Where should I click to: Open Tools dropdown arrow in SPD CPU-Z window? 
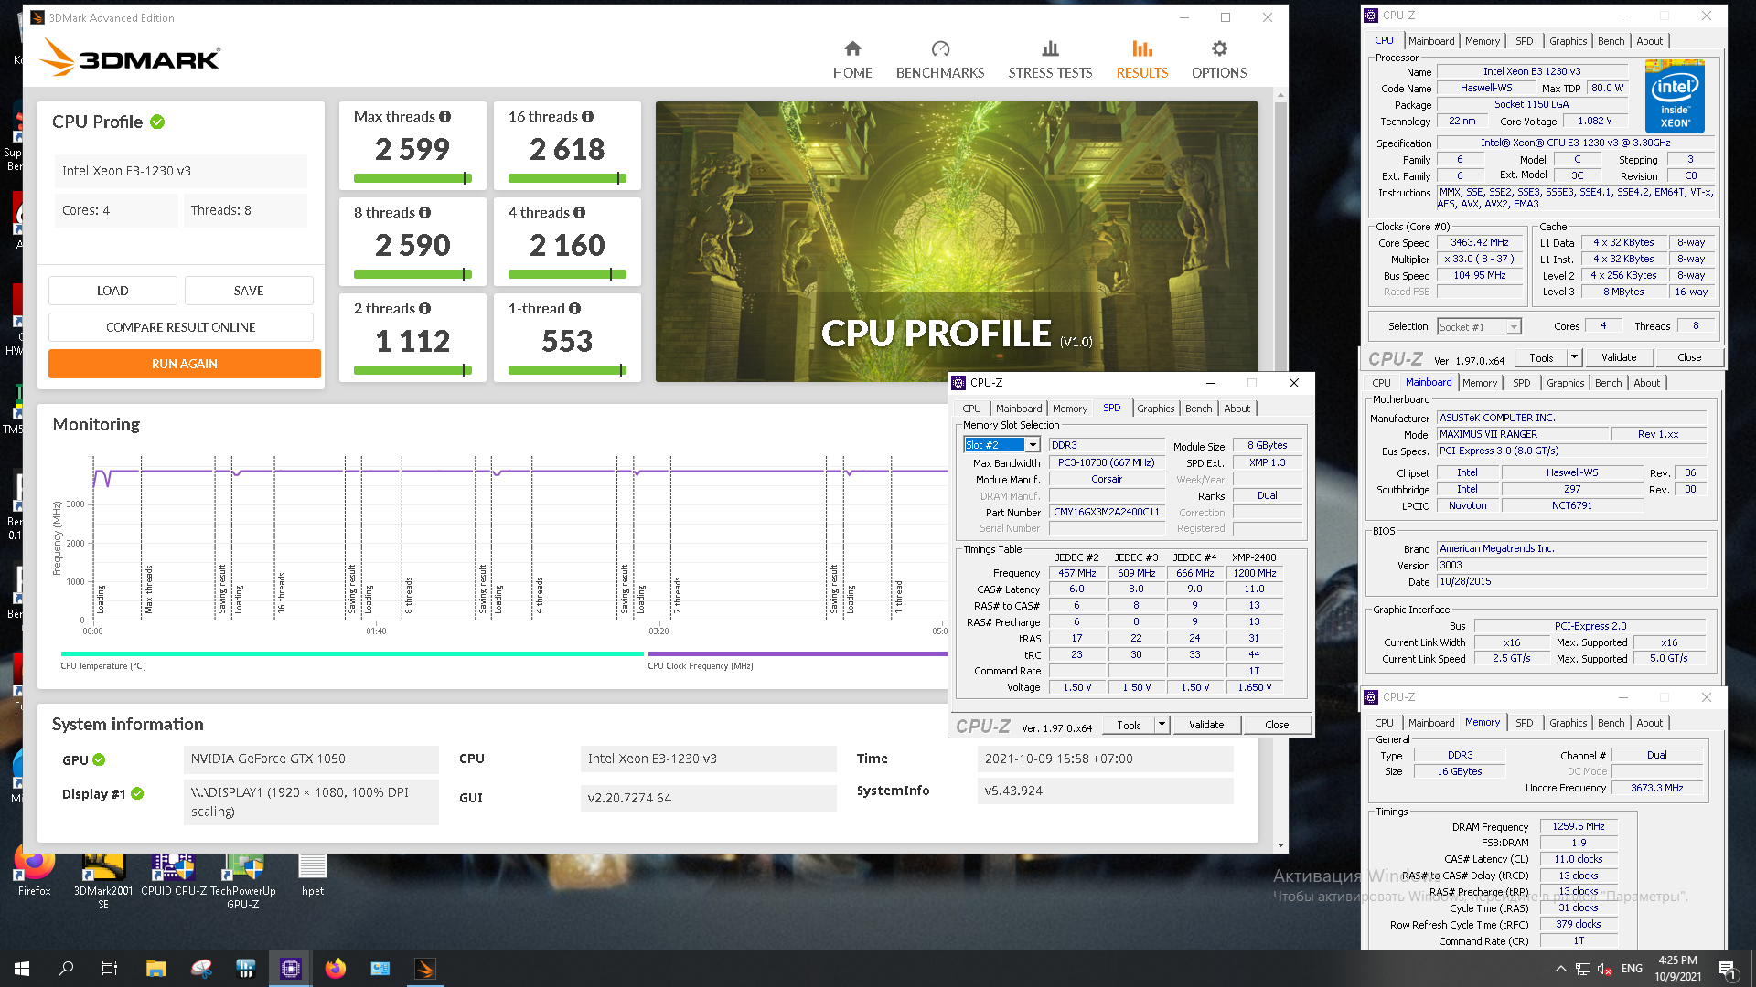tap(1162, 725)
